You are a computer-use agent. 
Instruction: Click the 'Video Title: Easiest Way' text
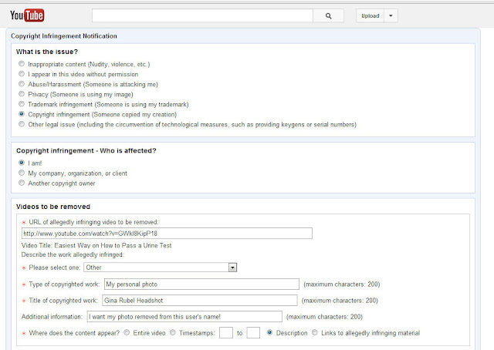(x=96, y=245)
